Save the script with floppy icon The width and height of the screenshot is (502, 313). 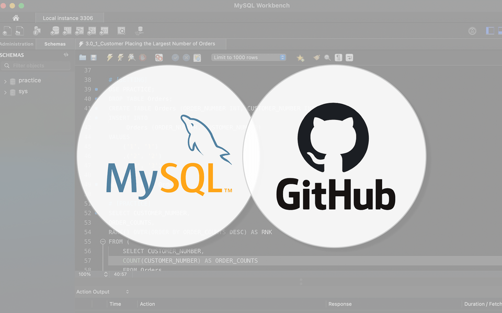[94, 57]
